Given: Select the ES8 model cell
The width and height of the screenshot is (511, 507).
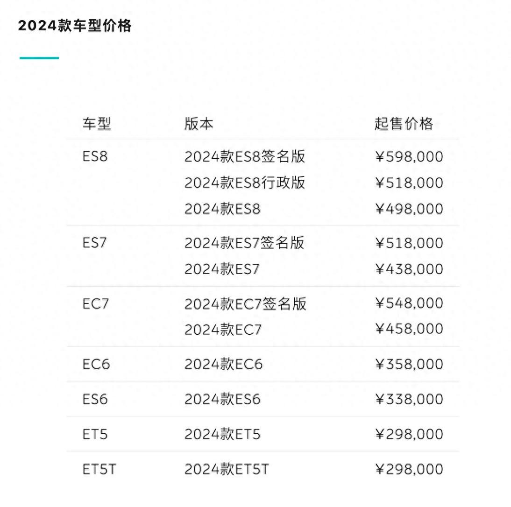Looking at the screenshot, I should pos(95,156).
